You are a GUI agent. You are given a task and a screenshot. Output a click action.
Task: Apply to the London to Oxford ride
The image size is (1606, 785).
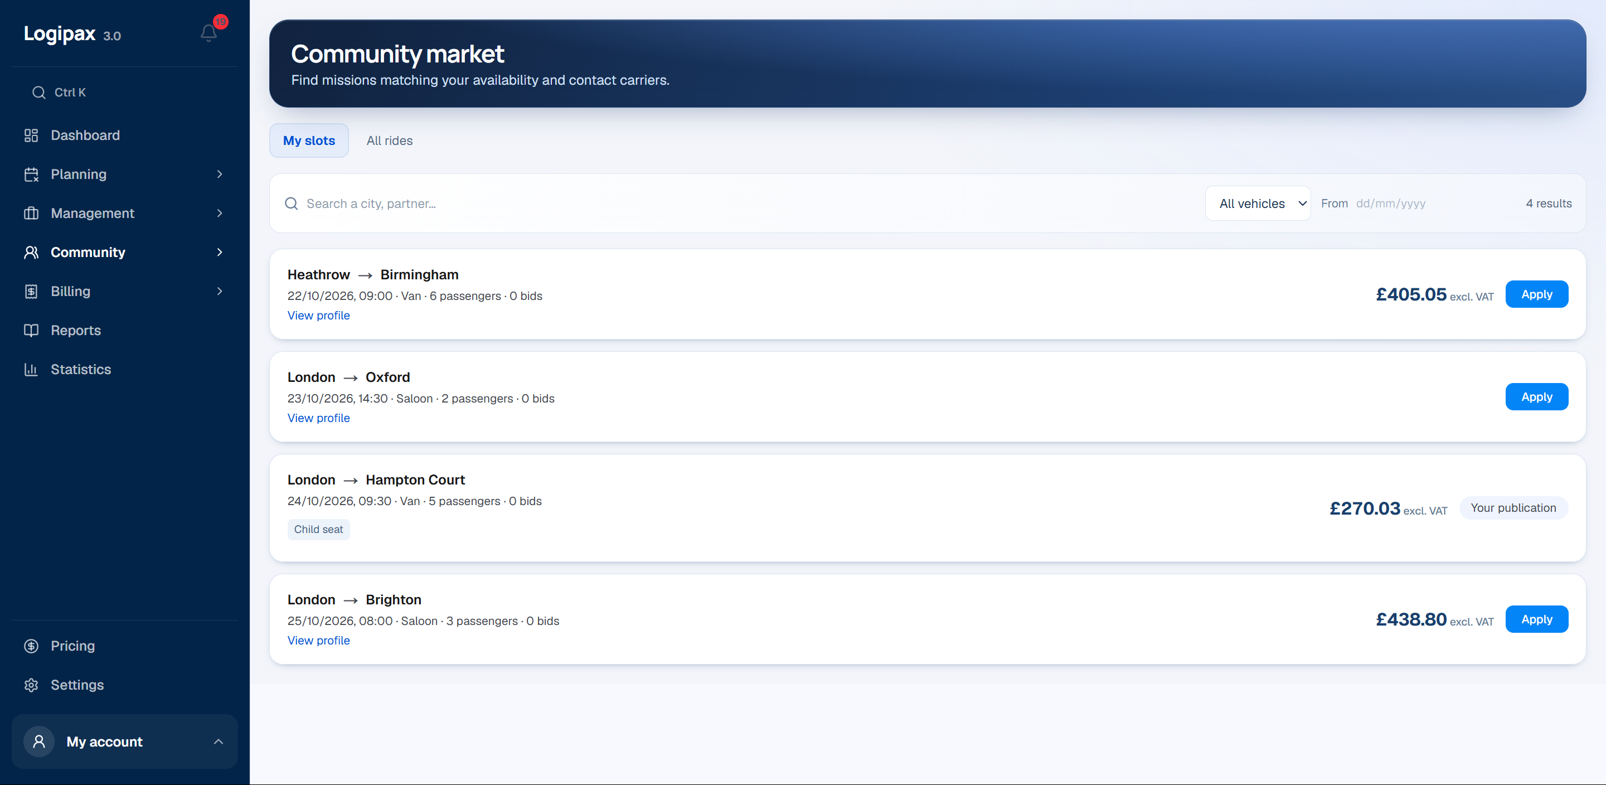[x=1536, y=396]
